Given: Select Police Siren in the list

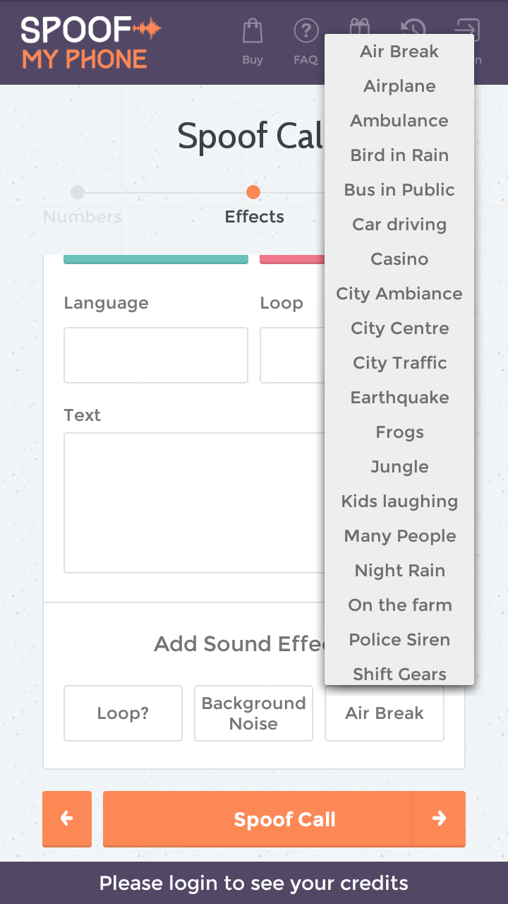Looking at the screenshot, I should pos(399,640).
